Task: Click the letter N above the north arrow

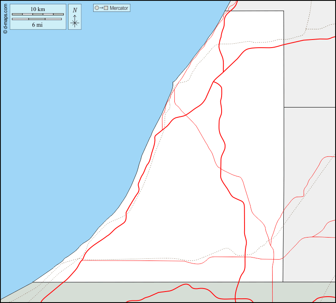Action: (x=75, y=10)
